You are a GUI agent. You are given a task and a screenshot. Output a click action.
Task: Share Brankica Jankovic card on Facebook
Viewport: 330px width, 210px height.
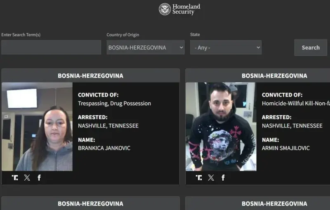point(39,177)
